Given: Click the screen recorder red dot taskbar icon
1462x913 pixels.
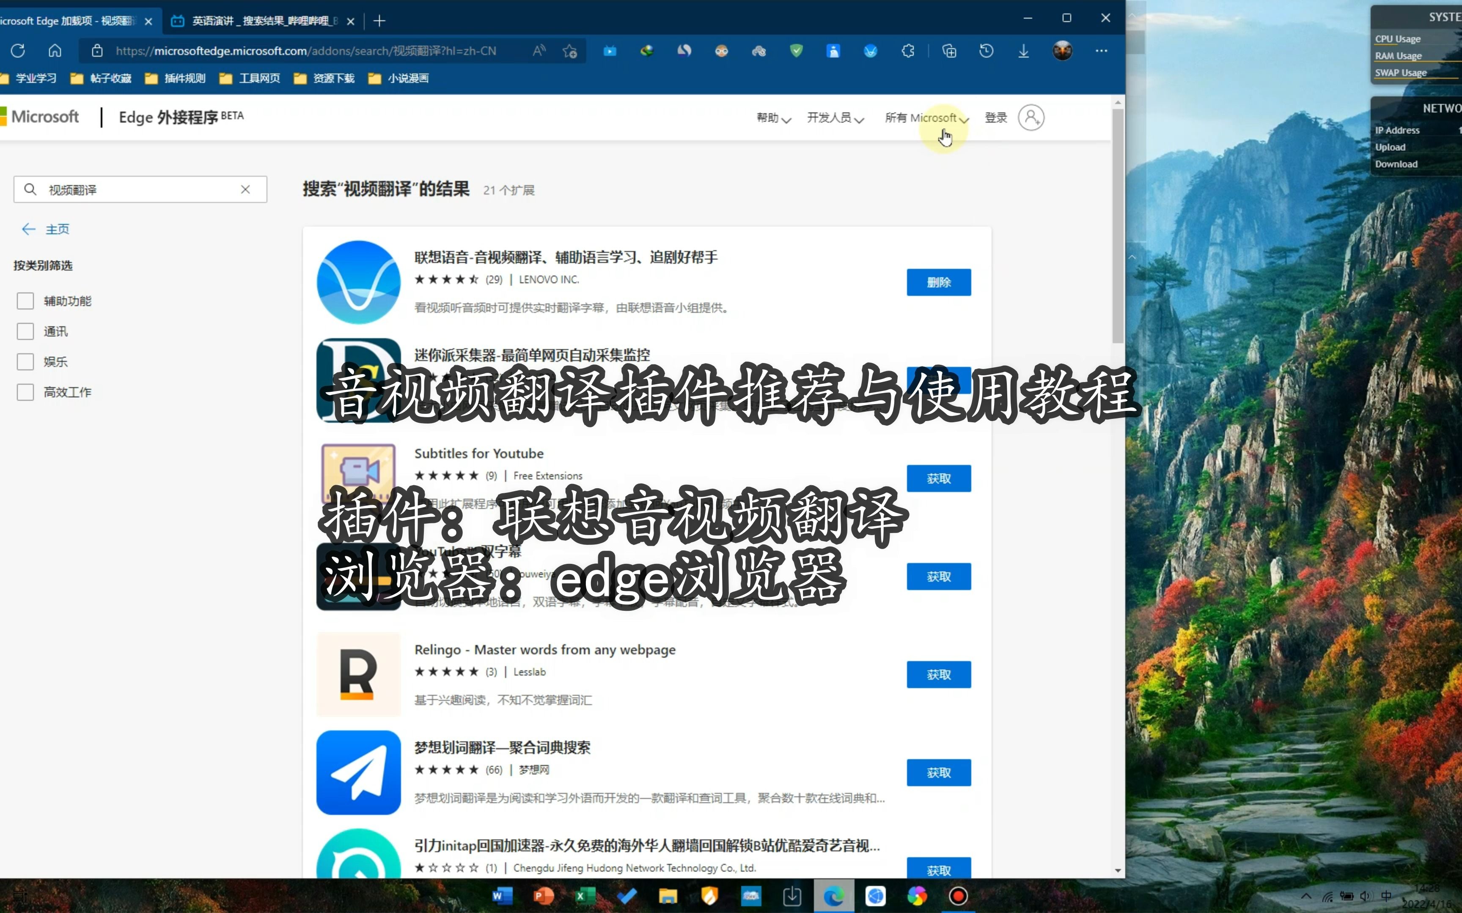Looking at the screenshot, I should click(958, 896).
